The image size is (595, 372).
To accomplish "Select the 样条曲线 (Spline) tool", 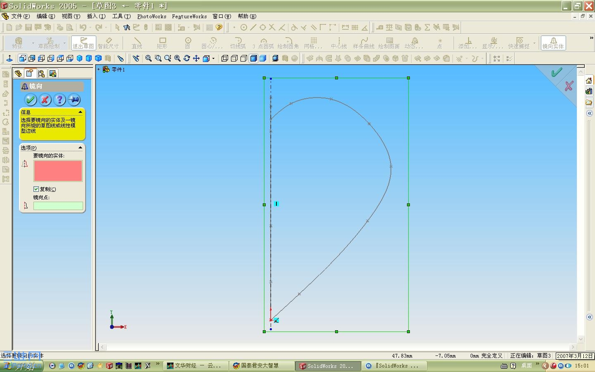I will pyautogui.click(x=364, y=43).
